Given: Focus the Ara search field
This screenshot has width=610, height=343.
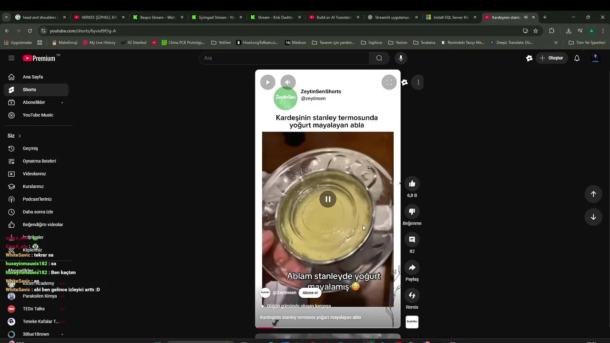Looking at the screenshot, I should coord(284,58).
